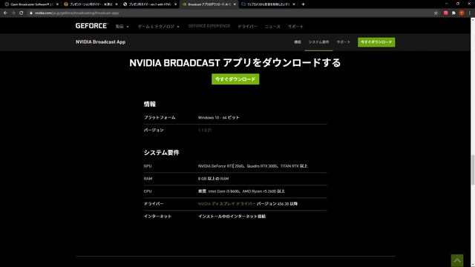This screenshot has height=267, width=475.
Task: Click the インターネット row label
Action: point(157,217)
